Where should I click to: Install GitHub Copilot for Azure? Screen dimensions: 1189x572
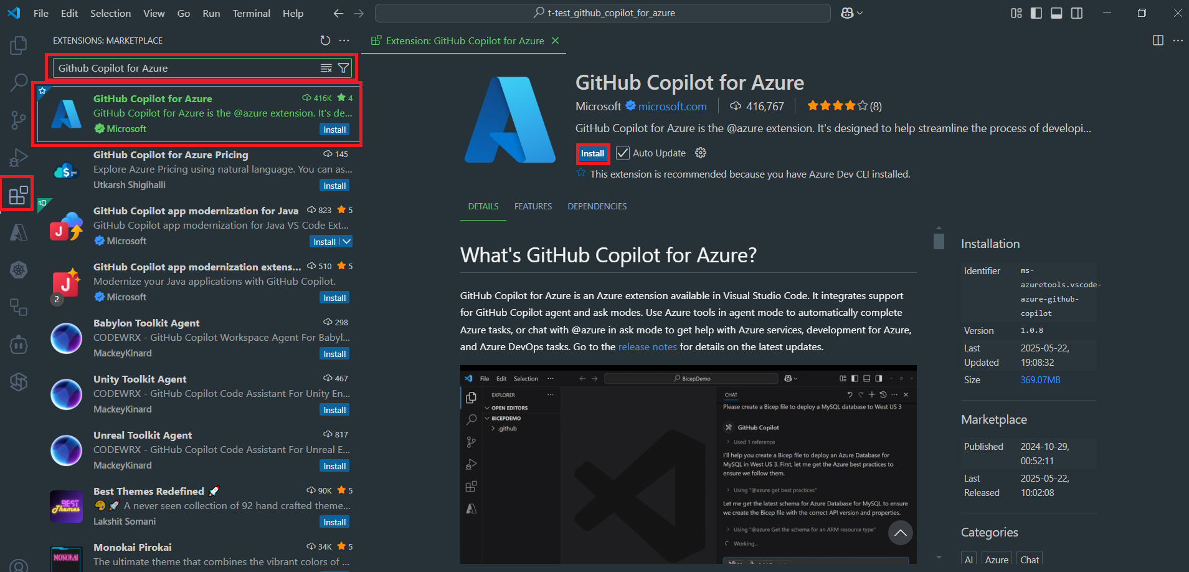(x=592, y=153)
